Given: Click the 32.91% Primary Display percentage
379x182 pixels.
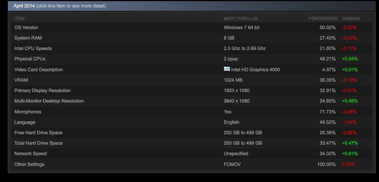Looking at the screenshot, I should [x=328, y=91].
